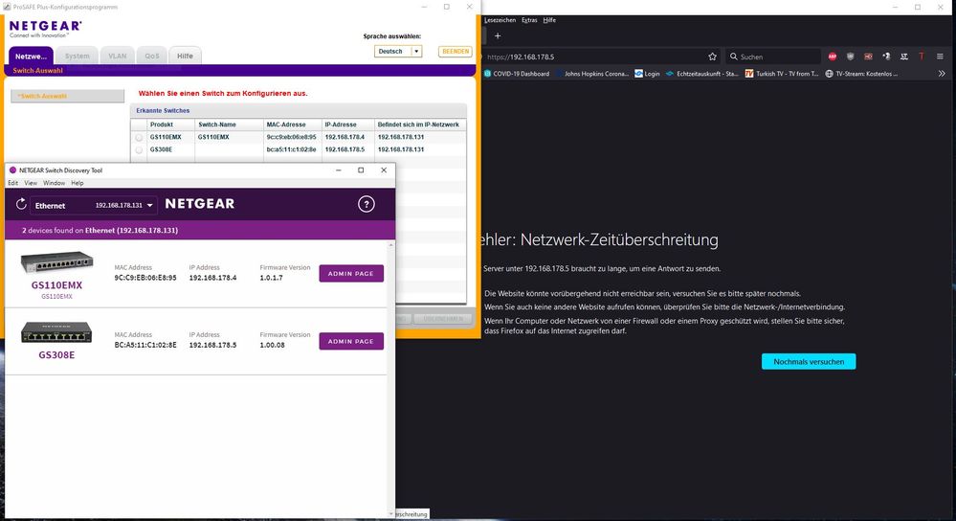Screen dimensions: 956x521
Task: Click the shield extension icon in Firefox toolbar
Action: coord(850,57)
